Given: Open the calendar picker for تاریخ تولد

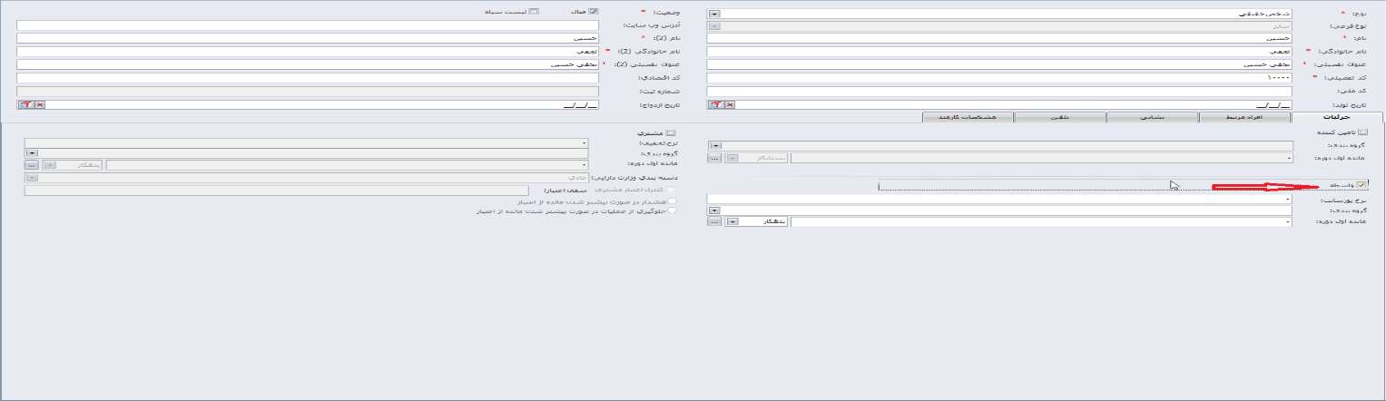Looking at the screenshot, I should 715,105.
